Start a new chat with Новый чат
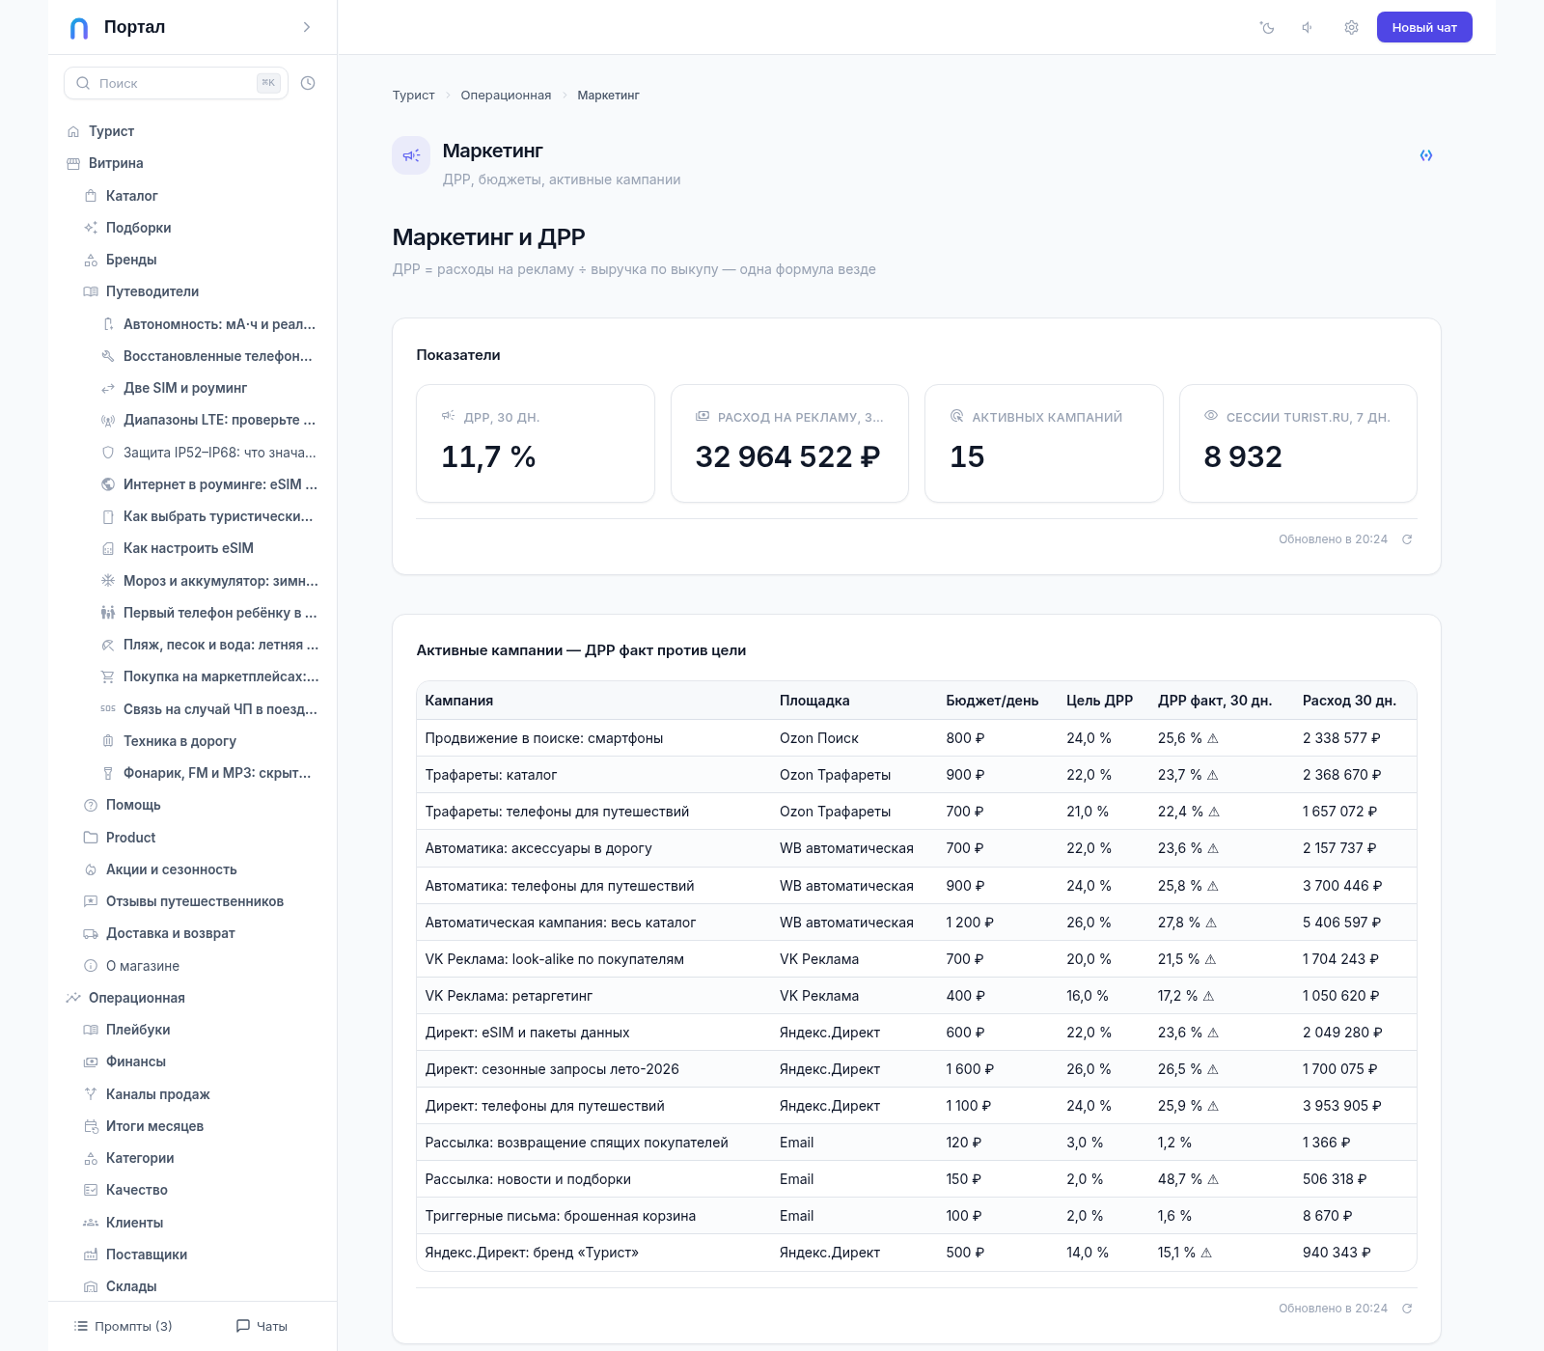The width and height of the screenshot is (1544, 1351). coord(1424,28)
